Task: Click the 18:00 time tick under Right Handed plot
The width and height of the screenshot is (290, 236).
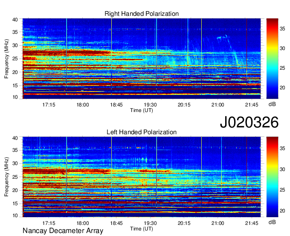Action: click(x=83, y=105)
